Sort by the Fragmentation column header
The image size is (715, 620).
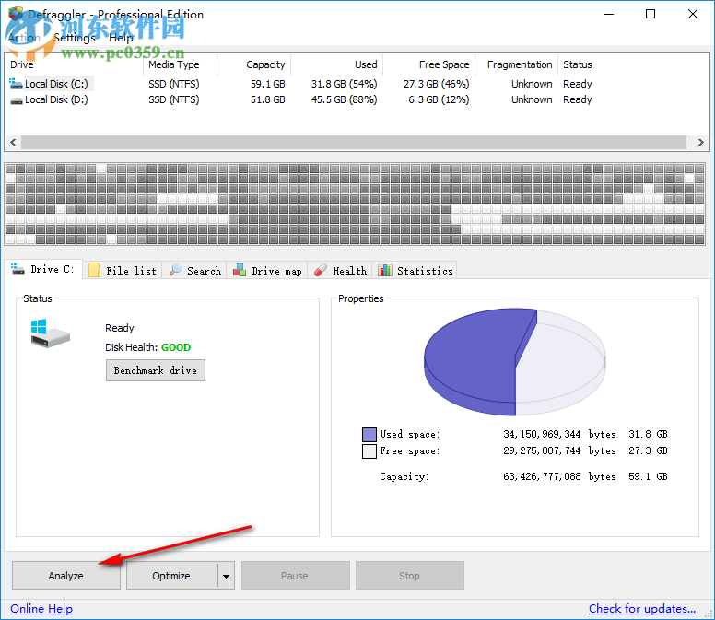point(516,64)
